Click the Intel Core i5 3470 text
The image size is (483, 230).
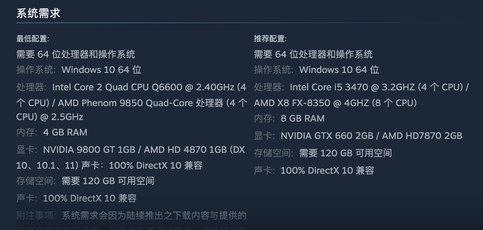(329, 87)
